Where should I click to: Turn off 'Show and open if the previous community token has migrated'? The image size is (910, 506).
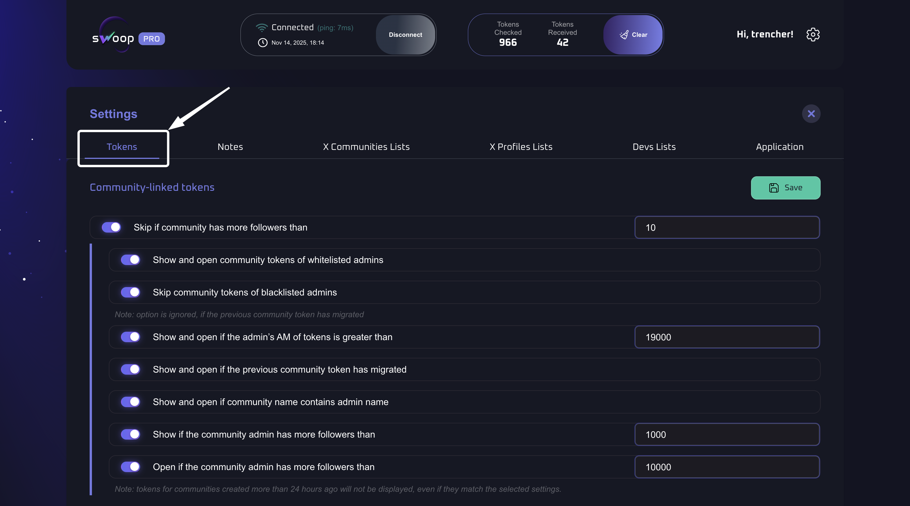point(130,369)
